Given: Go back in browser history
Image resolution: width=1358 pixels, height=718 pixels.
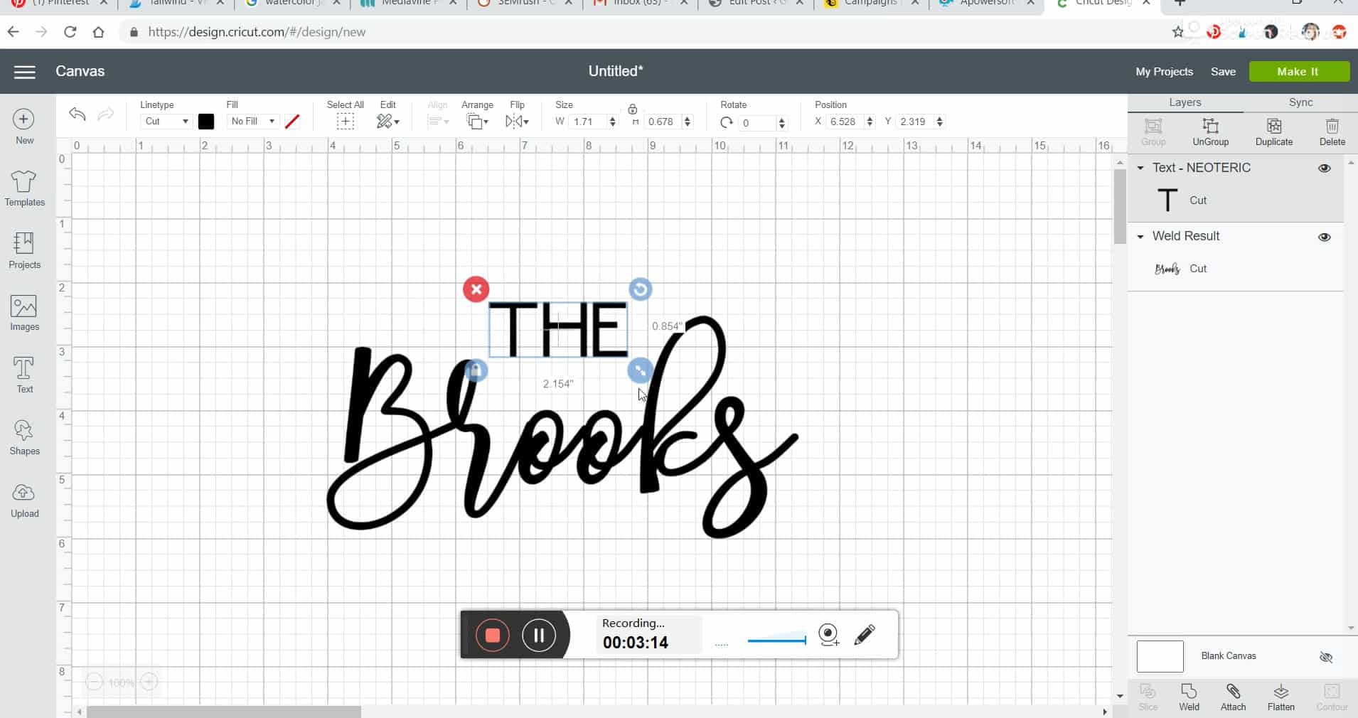Looking at the screenshot, I should tap(13, 32).
